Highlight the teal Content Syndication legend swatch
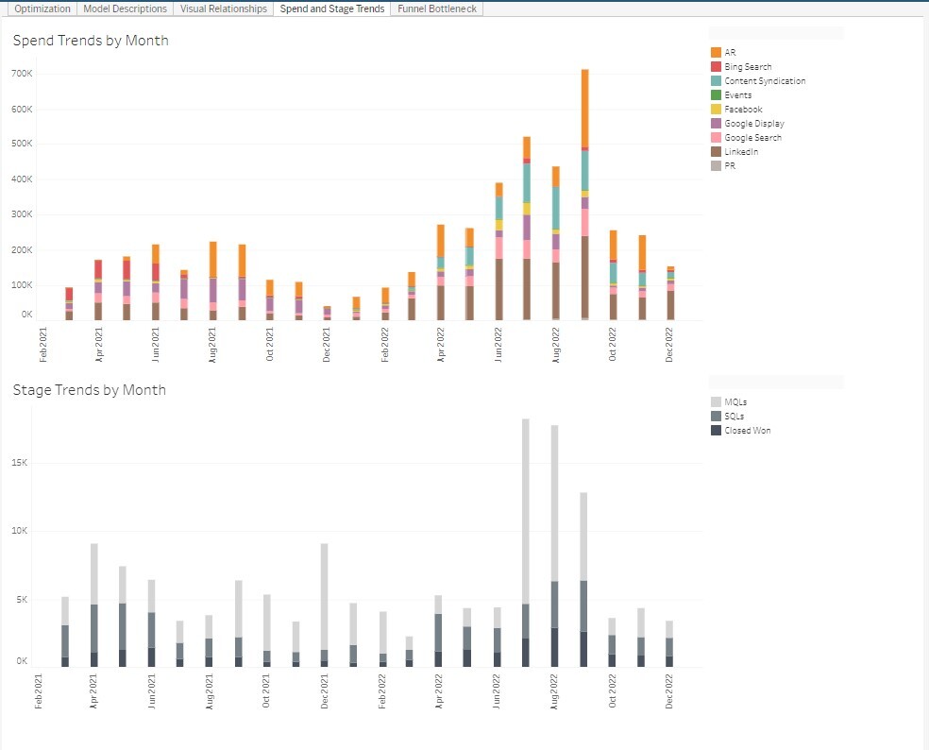Image resolution: width=929 pixels, height=750 pixels. click(x=716, y=80)
